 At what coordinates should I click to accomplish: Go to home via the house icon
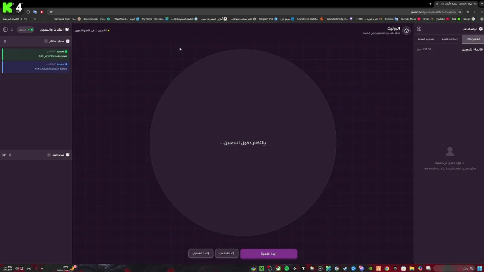pyautogui.click(x=406, y=31)
